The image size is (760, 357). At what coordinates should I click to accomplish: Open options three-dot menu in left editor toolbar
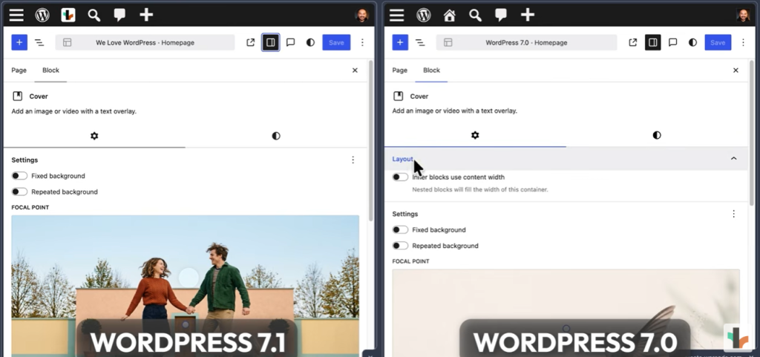click(362, 42)
